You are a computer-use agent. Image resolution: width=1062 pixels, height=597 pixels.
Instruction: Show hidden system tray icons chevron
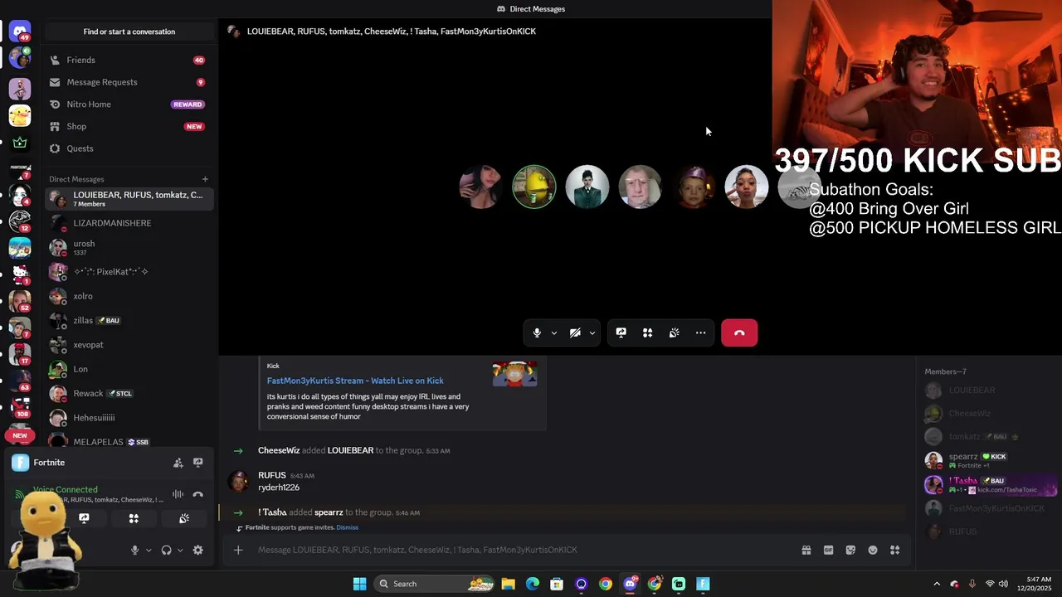coord(937,584)
